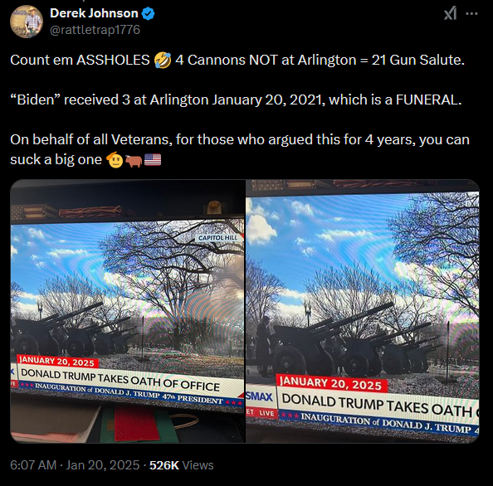Open the left cannon photo with Capitol Hill label
The image size is (493, 486).
pyautogui.click(x=127, y=311)
